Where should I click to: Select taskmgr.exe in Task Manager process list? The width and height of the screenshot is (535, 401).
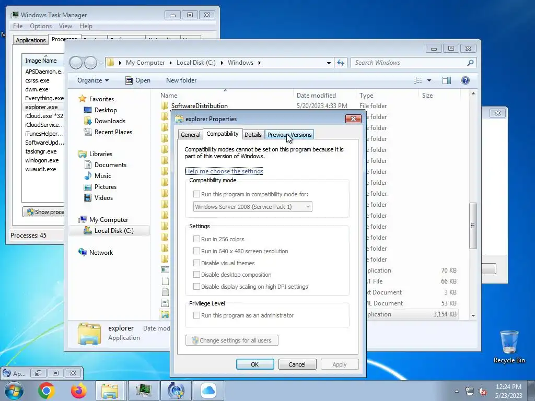click(x=41, y=151)
